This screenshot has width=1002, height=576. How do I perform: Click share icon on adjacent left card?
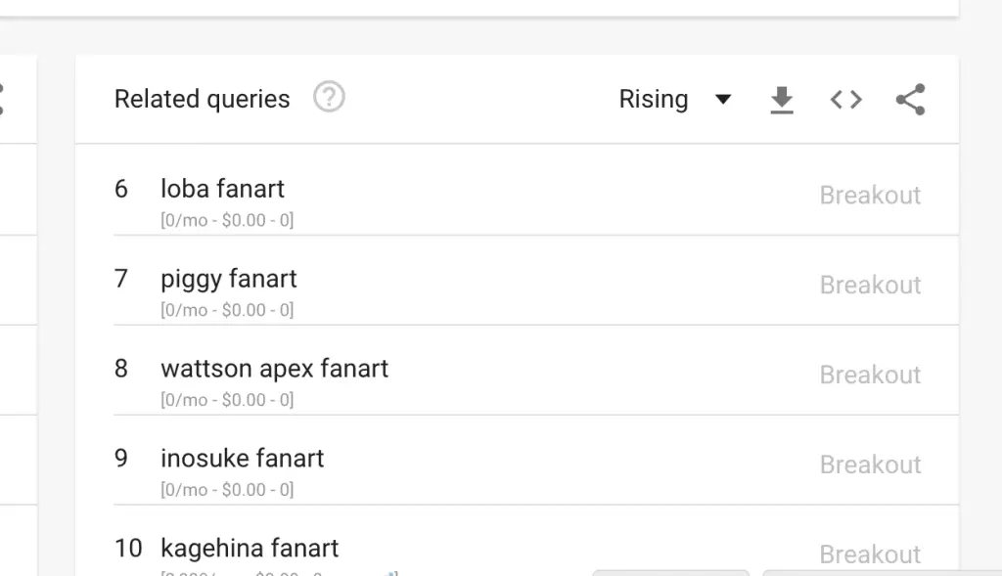[x=1, y=100]
